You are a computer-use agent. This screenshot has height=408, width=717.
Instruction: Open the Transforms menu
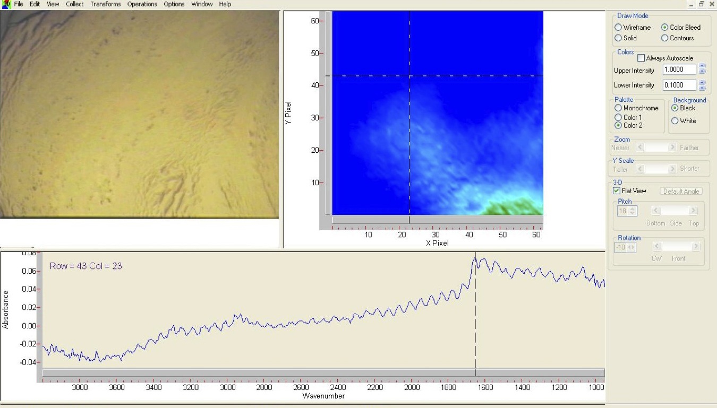pos(105,4)
